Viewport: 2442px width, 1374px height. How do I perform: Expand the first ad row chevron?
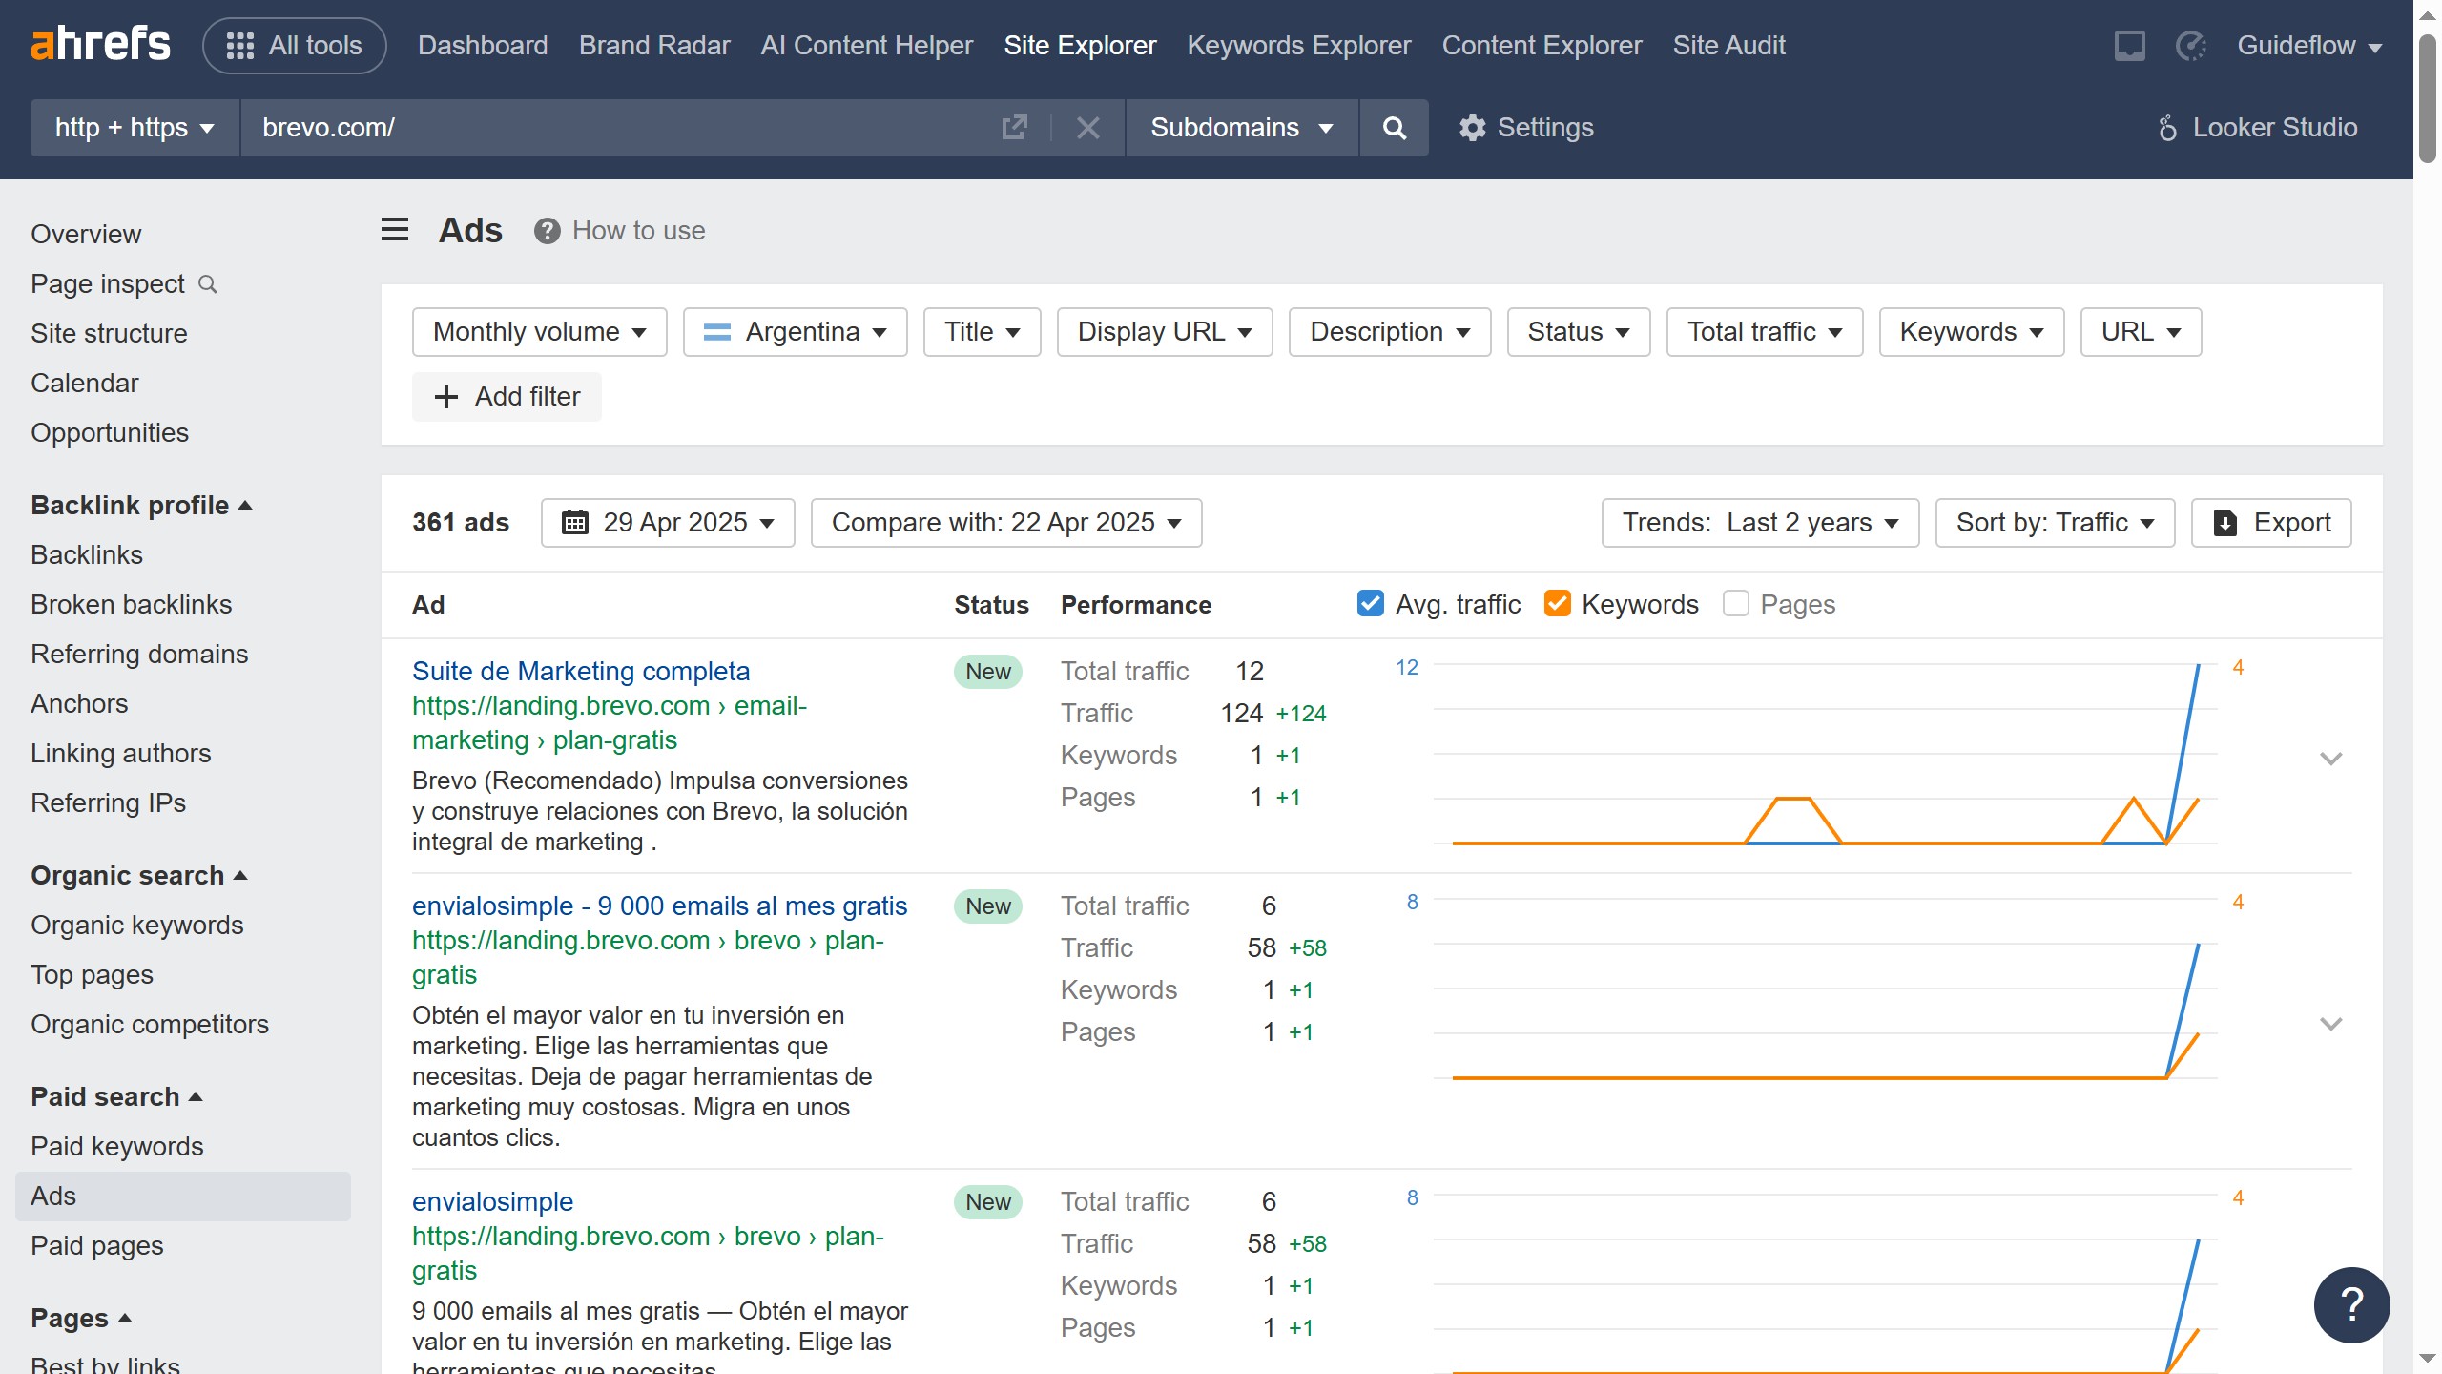tap(2330, 759)
